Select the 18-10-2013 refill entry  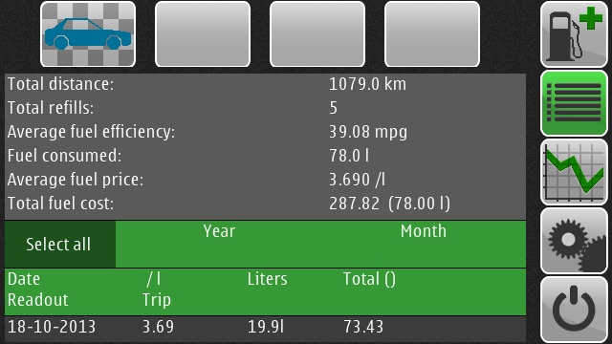coord(266,330)
